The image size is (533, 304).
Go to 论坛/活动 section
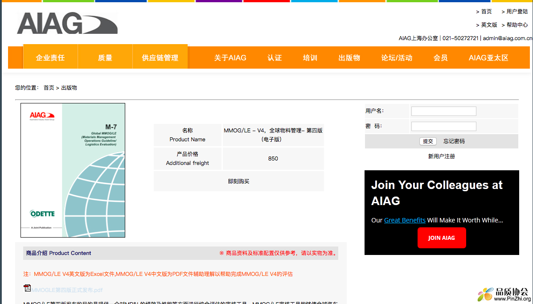(x=397, y=58)
